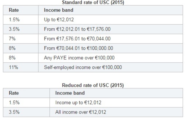Click the "Standard rate of USC (2015)" heading

pos(93,2)
